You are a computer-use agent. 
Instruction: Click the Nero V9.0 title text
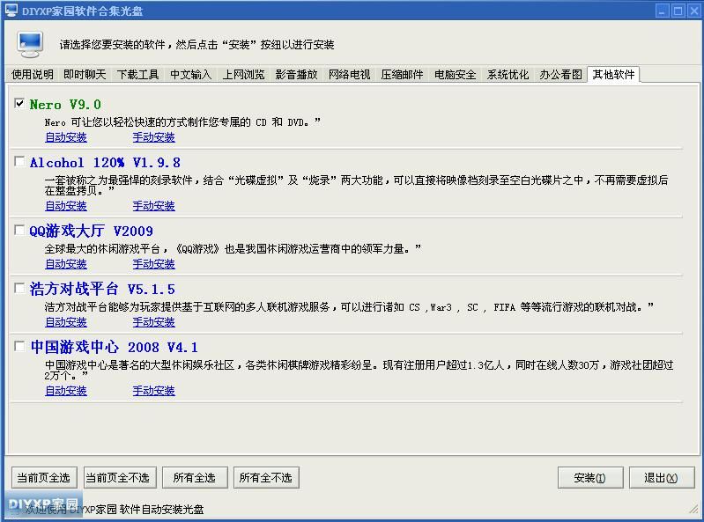pos(65,105)
